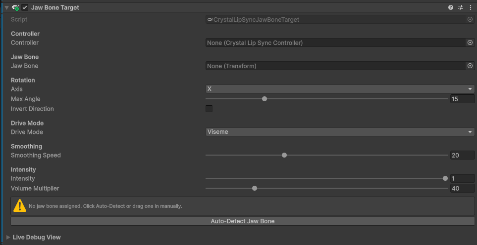
Task: Click the Volume Multiplier value field
Action: (462, 188)
